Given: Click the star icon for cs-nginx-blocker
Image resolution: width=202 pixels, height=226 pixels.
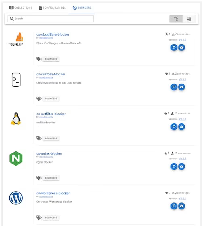Looking at the screenshot, I should (x=166, y=153).
